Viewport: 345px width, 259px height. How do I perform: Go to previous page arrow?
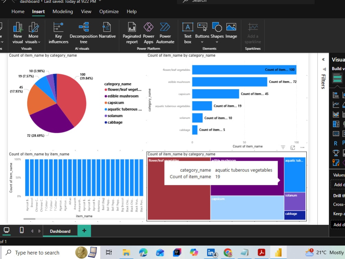coord(32,231)
